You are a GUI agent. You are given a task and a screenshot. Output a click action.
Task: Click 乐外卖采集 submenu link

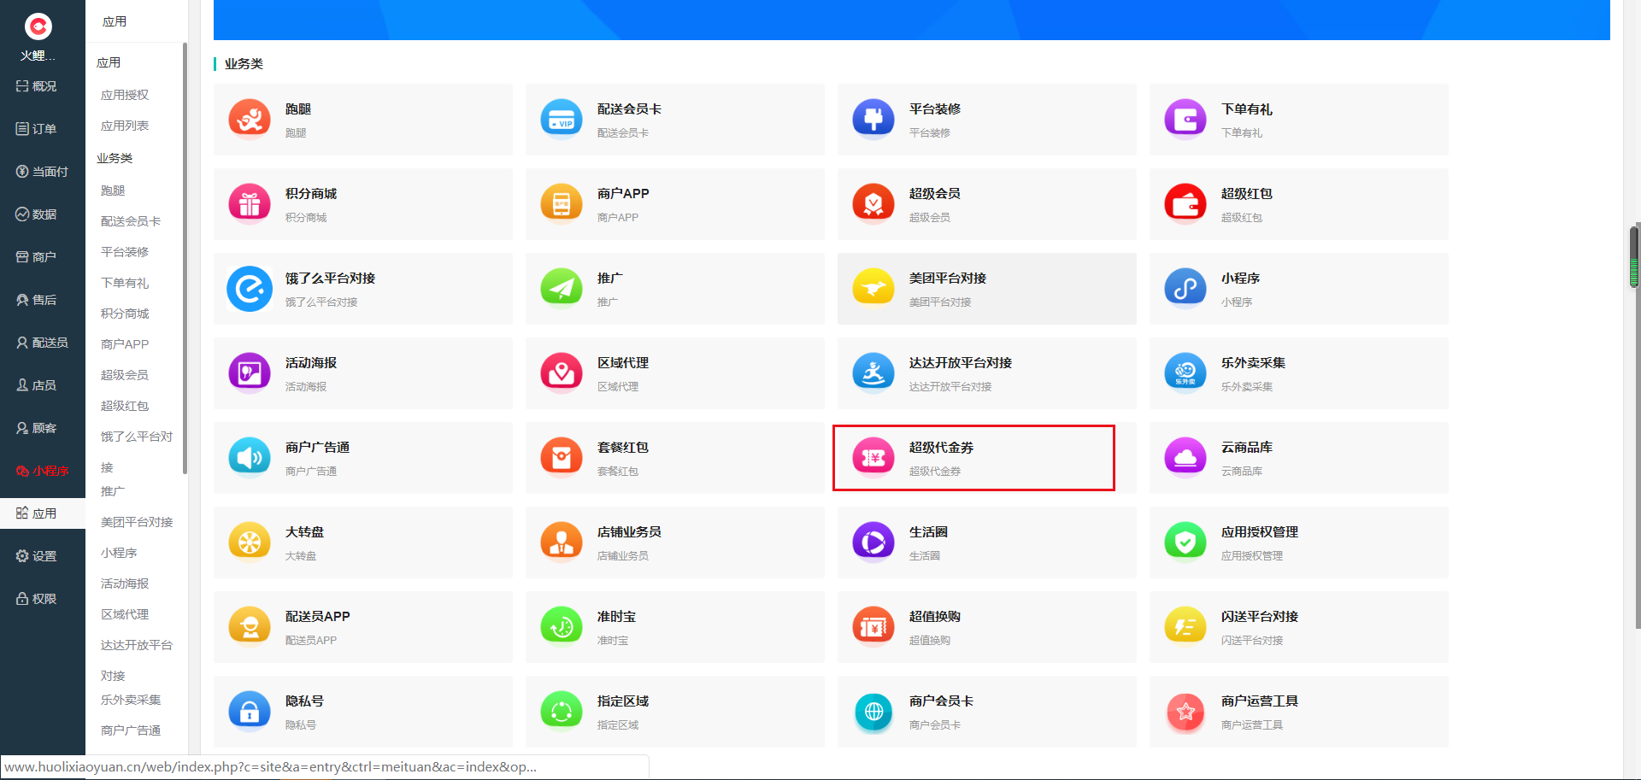pos(131,700)
